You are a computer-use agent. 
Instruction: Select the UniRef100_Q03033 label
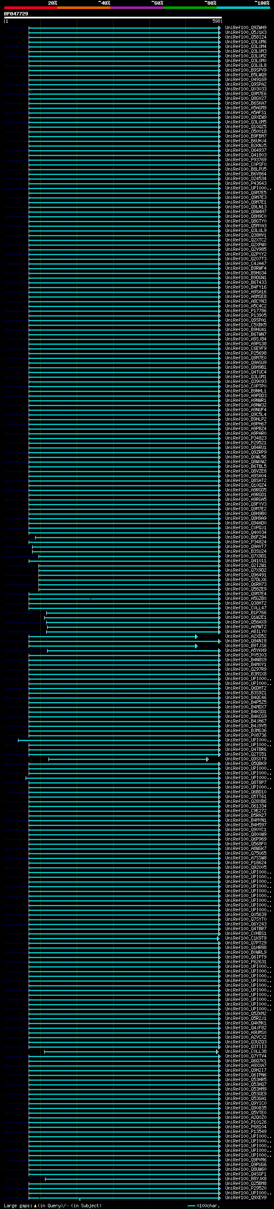[246, 89]
